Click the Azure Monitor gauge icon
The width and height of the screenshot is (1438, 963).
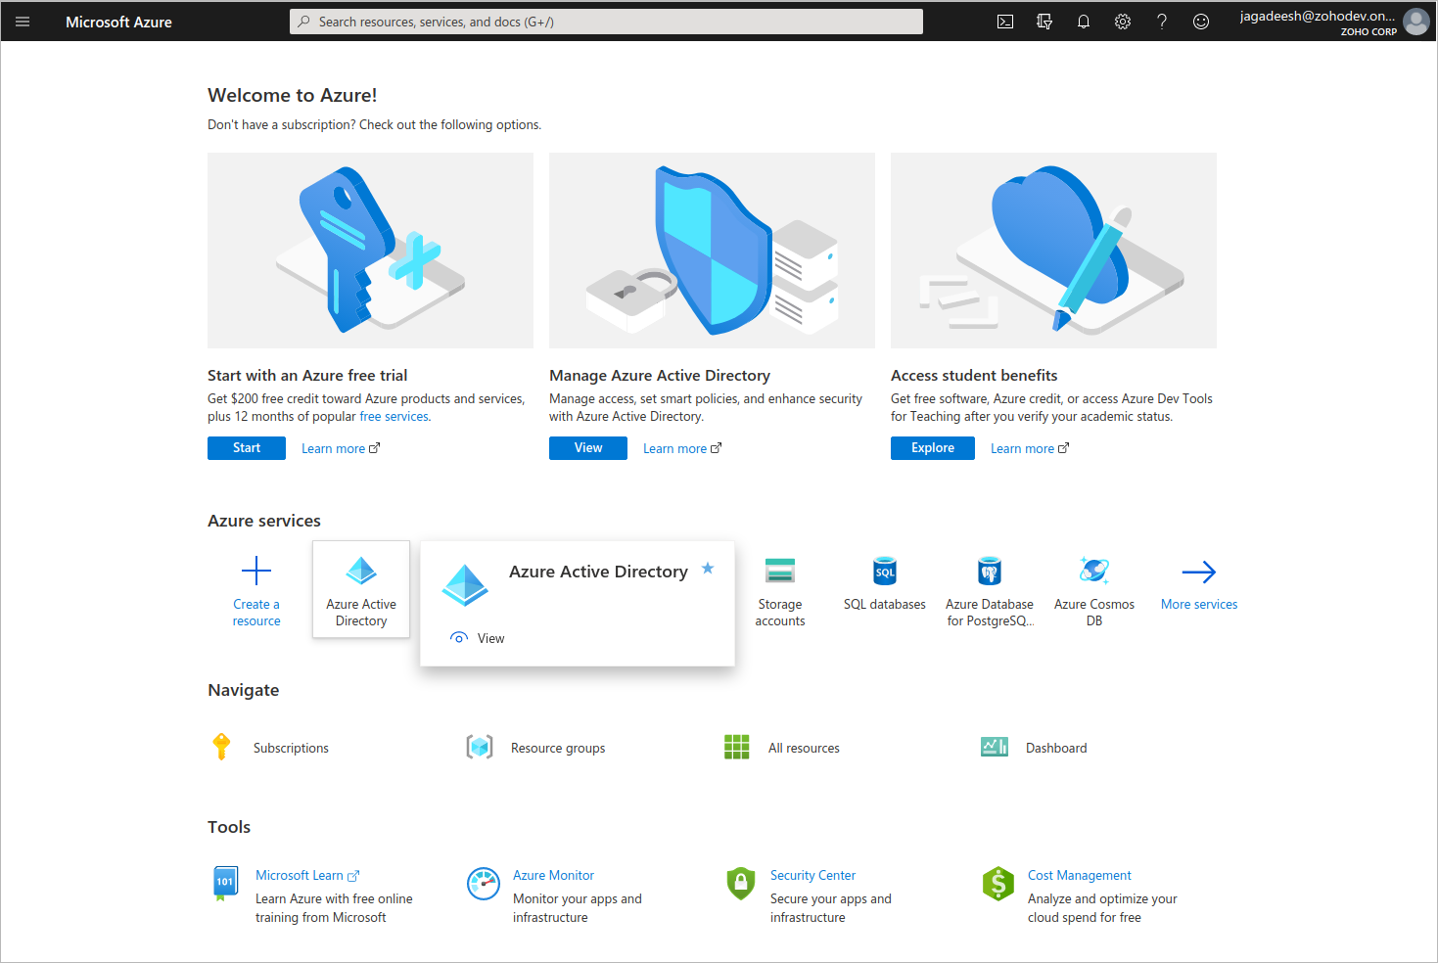pyautogui.click(x=484, y=884)
